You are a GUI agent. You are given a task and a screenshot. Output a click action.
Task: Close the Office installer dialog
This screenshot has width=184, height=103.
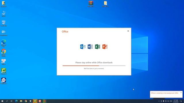pos(128,31)
